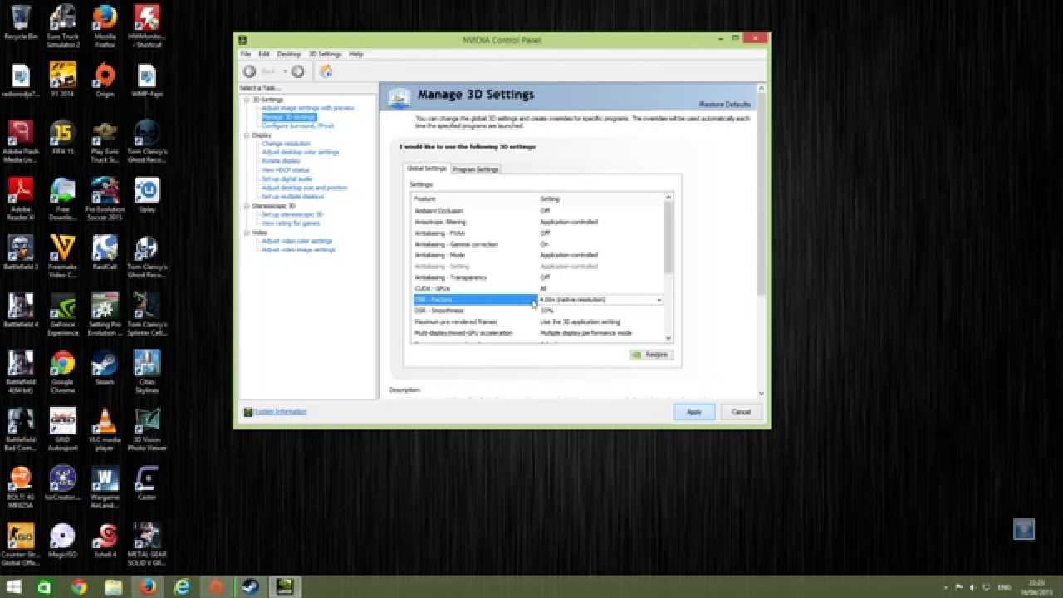Open the Help menu
Image resolution: width=1063 pixels, height=598 pixels.
356,54
